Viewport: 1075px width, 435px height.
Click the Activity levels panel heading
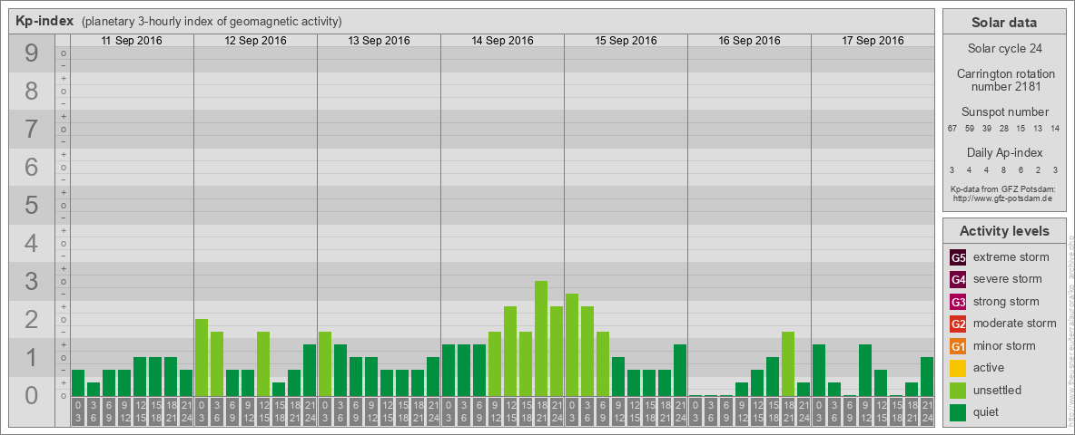(x=1004, y=231)
